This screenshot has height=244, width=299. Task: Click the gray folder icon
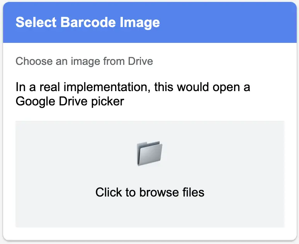coord(149,153)
